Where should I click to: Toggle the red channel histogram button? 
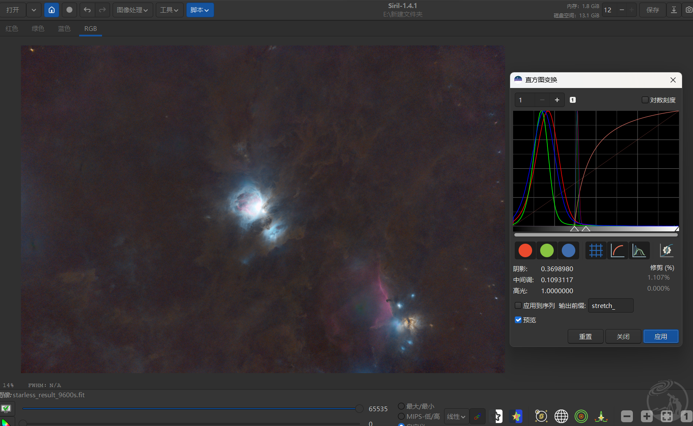pyautogui.click(x=525, y=250)
